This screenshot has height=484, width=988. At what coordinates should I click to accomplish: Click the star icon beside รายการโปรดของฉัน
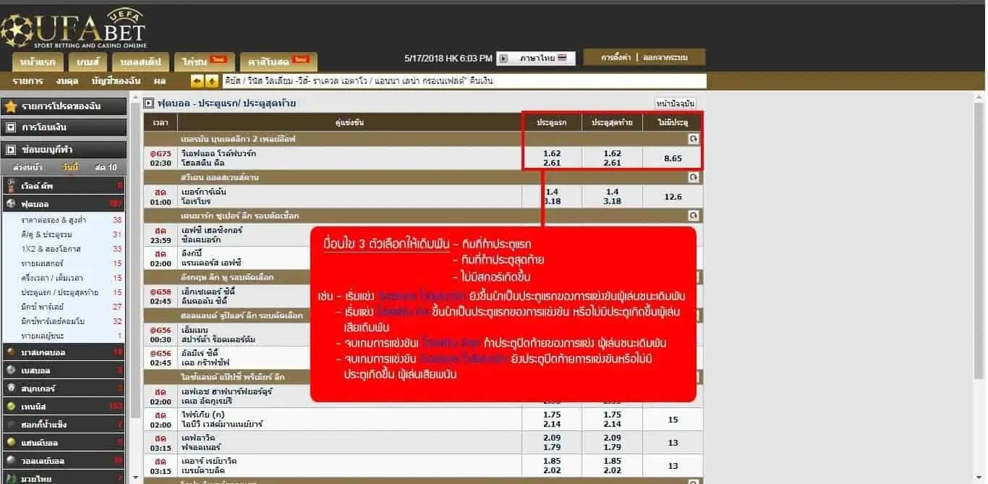tap(10, 106)
